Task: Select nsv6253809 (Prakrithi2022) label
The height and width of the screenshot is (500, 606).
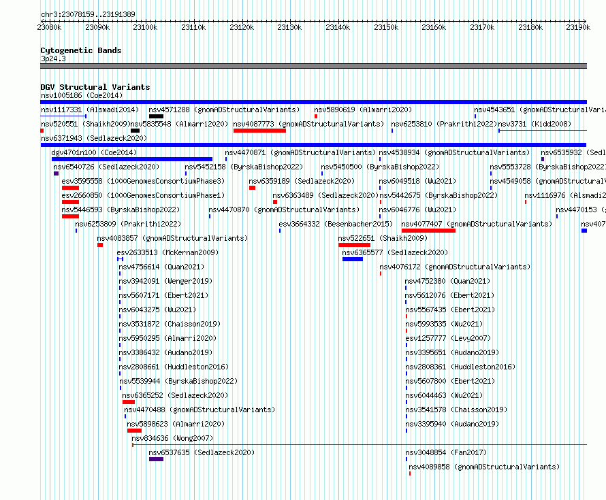Action: coord(128,224)
